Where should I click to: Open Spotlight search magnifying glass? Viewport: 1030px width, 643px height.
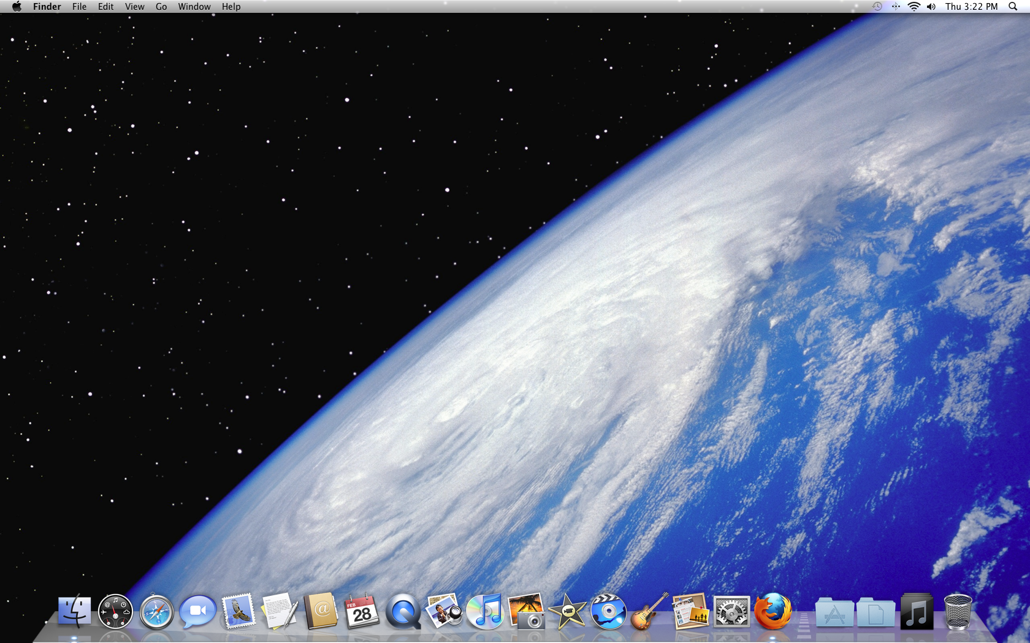pyautogui.click(x=1013, y=6)
